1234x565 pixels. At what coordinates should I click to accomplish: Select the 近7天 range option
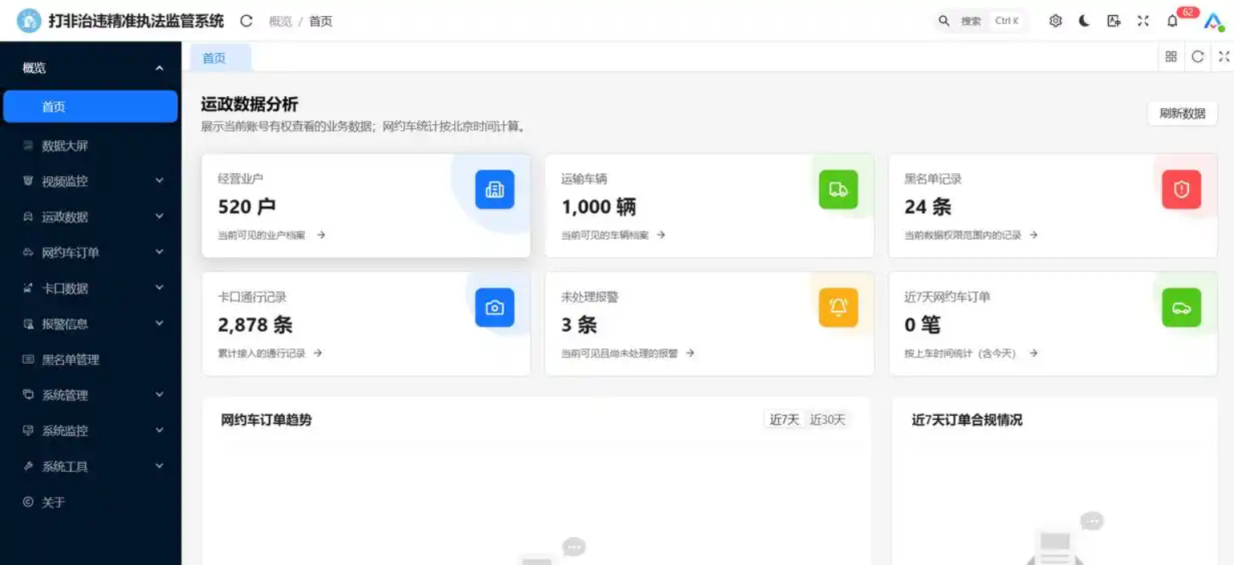coord(784,420)
